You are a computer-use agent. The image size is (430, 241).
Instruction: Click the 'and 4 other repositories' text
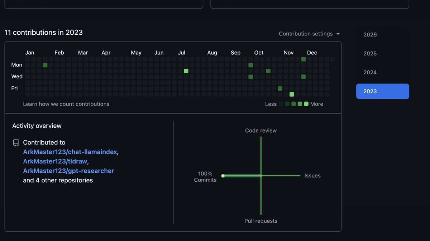(58, 180)
